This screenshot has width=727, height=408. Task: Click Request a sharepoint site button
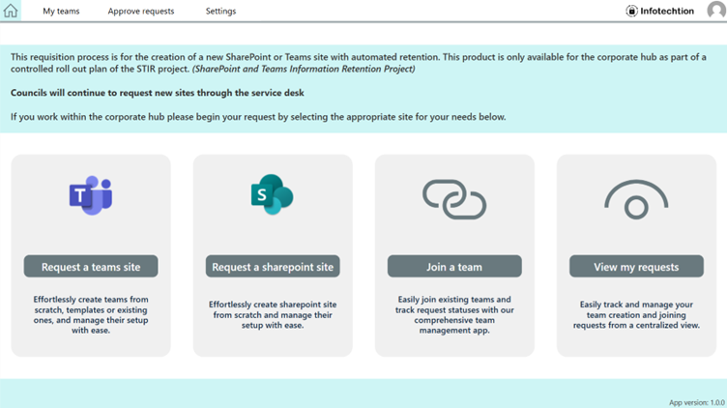273,267
